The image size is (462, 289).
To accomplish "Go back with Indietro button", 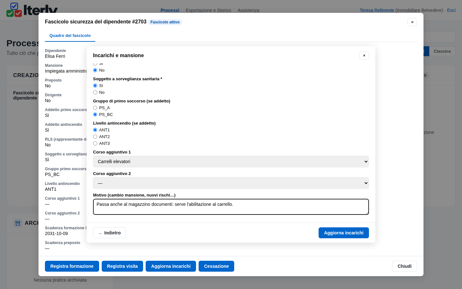I will pos(109,233).
